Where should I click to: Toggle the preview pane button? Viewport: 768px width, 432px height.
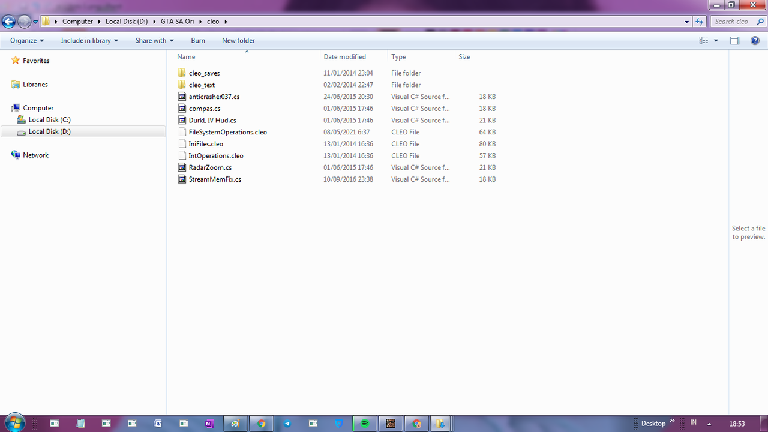coord(734,41)
